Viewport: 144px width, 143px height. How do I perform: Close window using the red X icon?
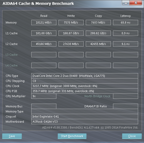coord(136,3)
